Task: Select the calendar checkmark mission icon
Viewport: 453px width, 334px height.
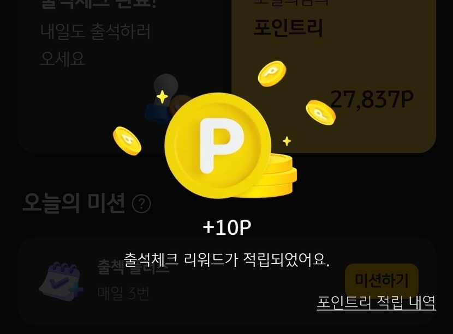Action: pos(61,282)
